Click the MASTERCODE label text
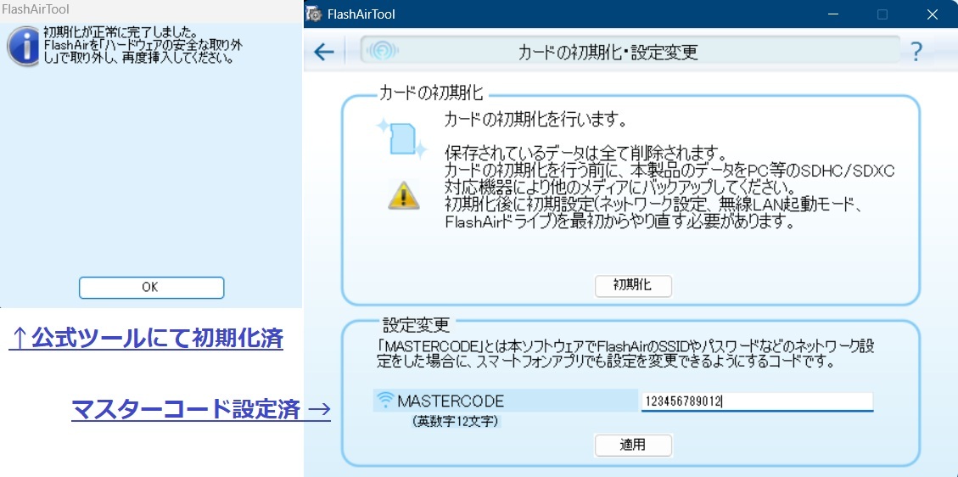 point(451,401)
